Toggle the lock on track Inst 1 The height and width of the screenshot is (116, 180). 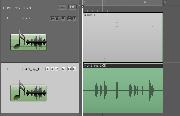57,18
